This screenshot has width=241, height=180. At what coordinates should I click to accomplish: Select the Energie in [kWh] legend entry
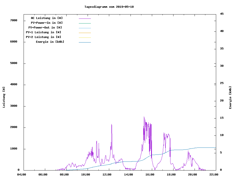pyautogui.click(x=50, y=42)
